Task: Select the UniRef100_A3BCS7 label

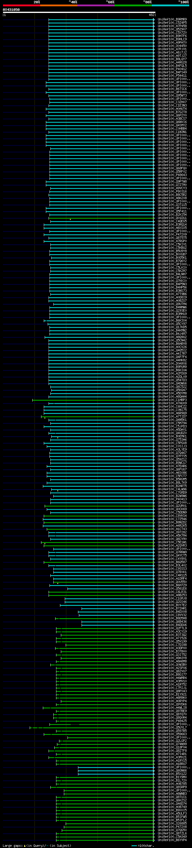Action: pyautogui.click(x=172, y=119)
